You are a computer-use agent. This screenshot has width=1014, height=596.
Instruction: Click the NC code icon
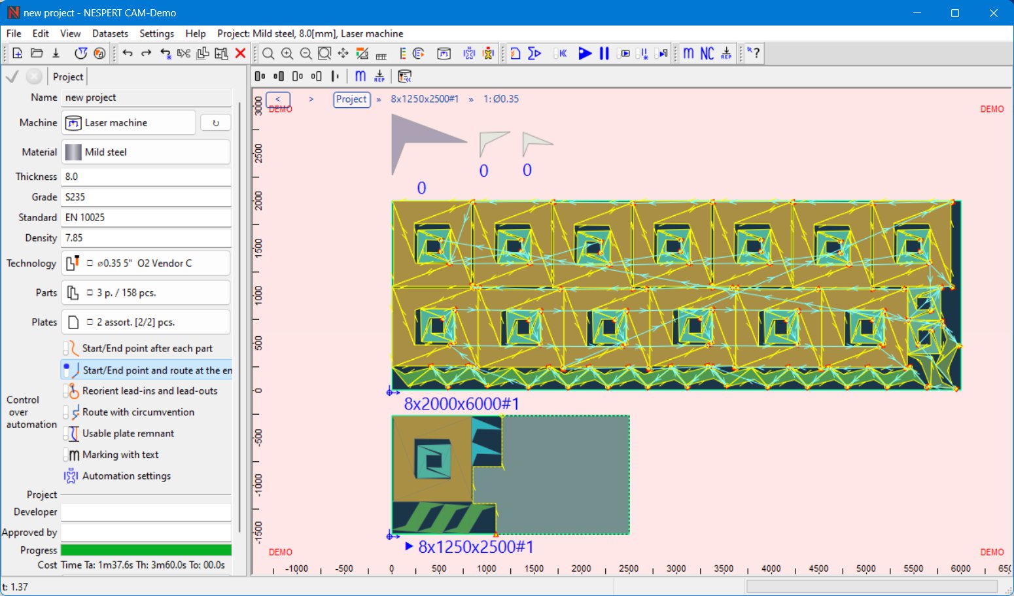[x=707, y=54]
